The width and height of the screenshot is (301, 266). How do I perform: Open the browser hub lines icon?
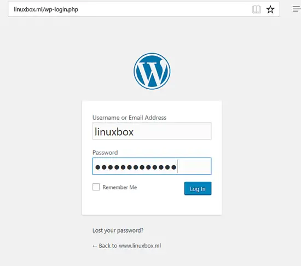(297, 9)
